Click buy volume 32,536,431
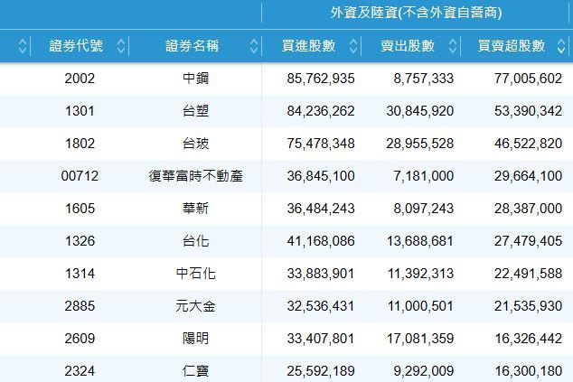The image size is (573, 382). coord(321,306)
